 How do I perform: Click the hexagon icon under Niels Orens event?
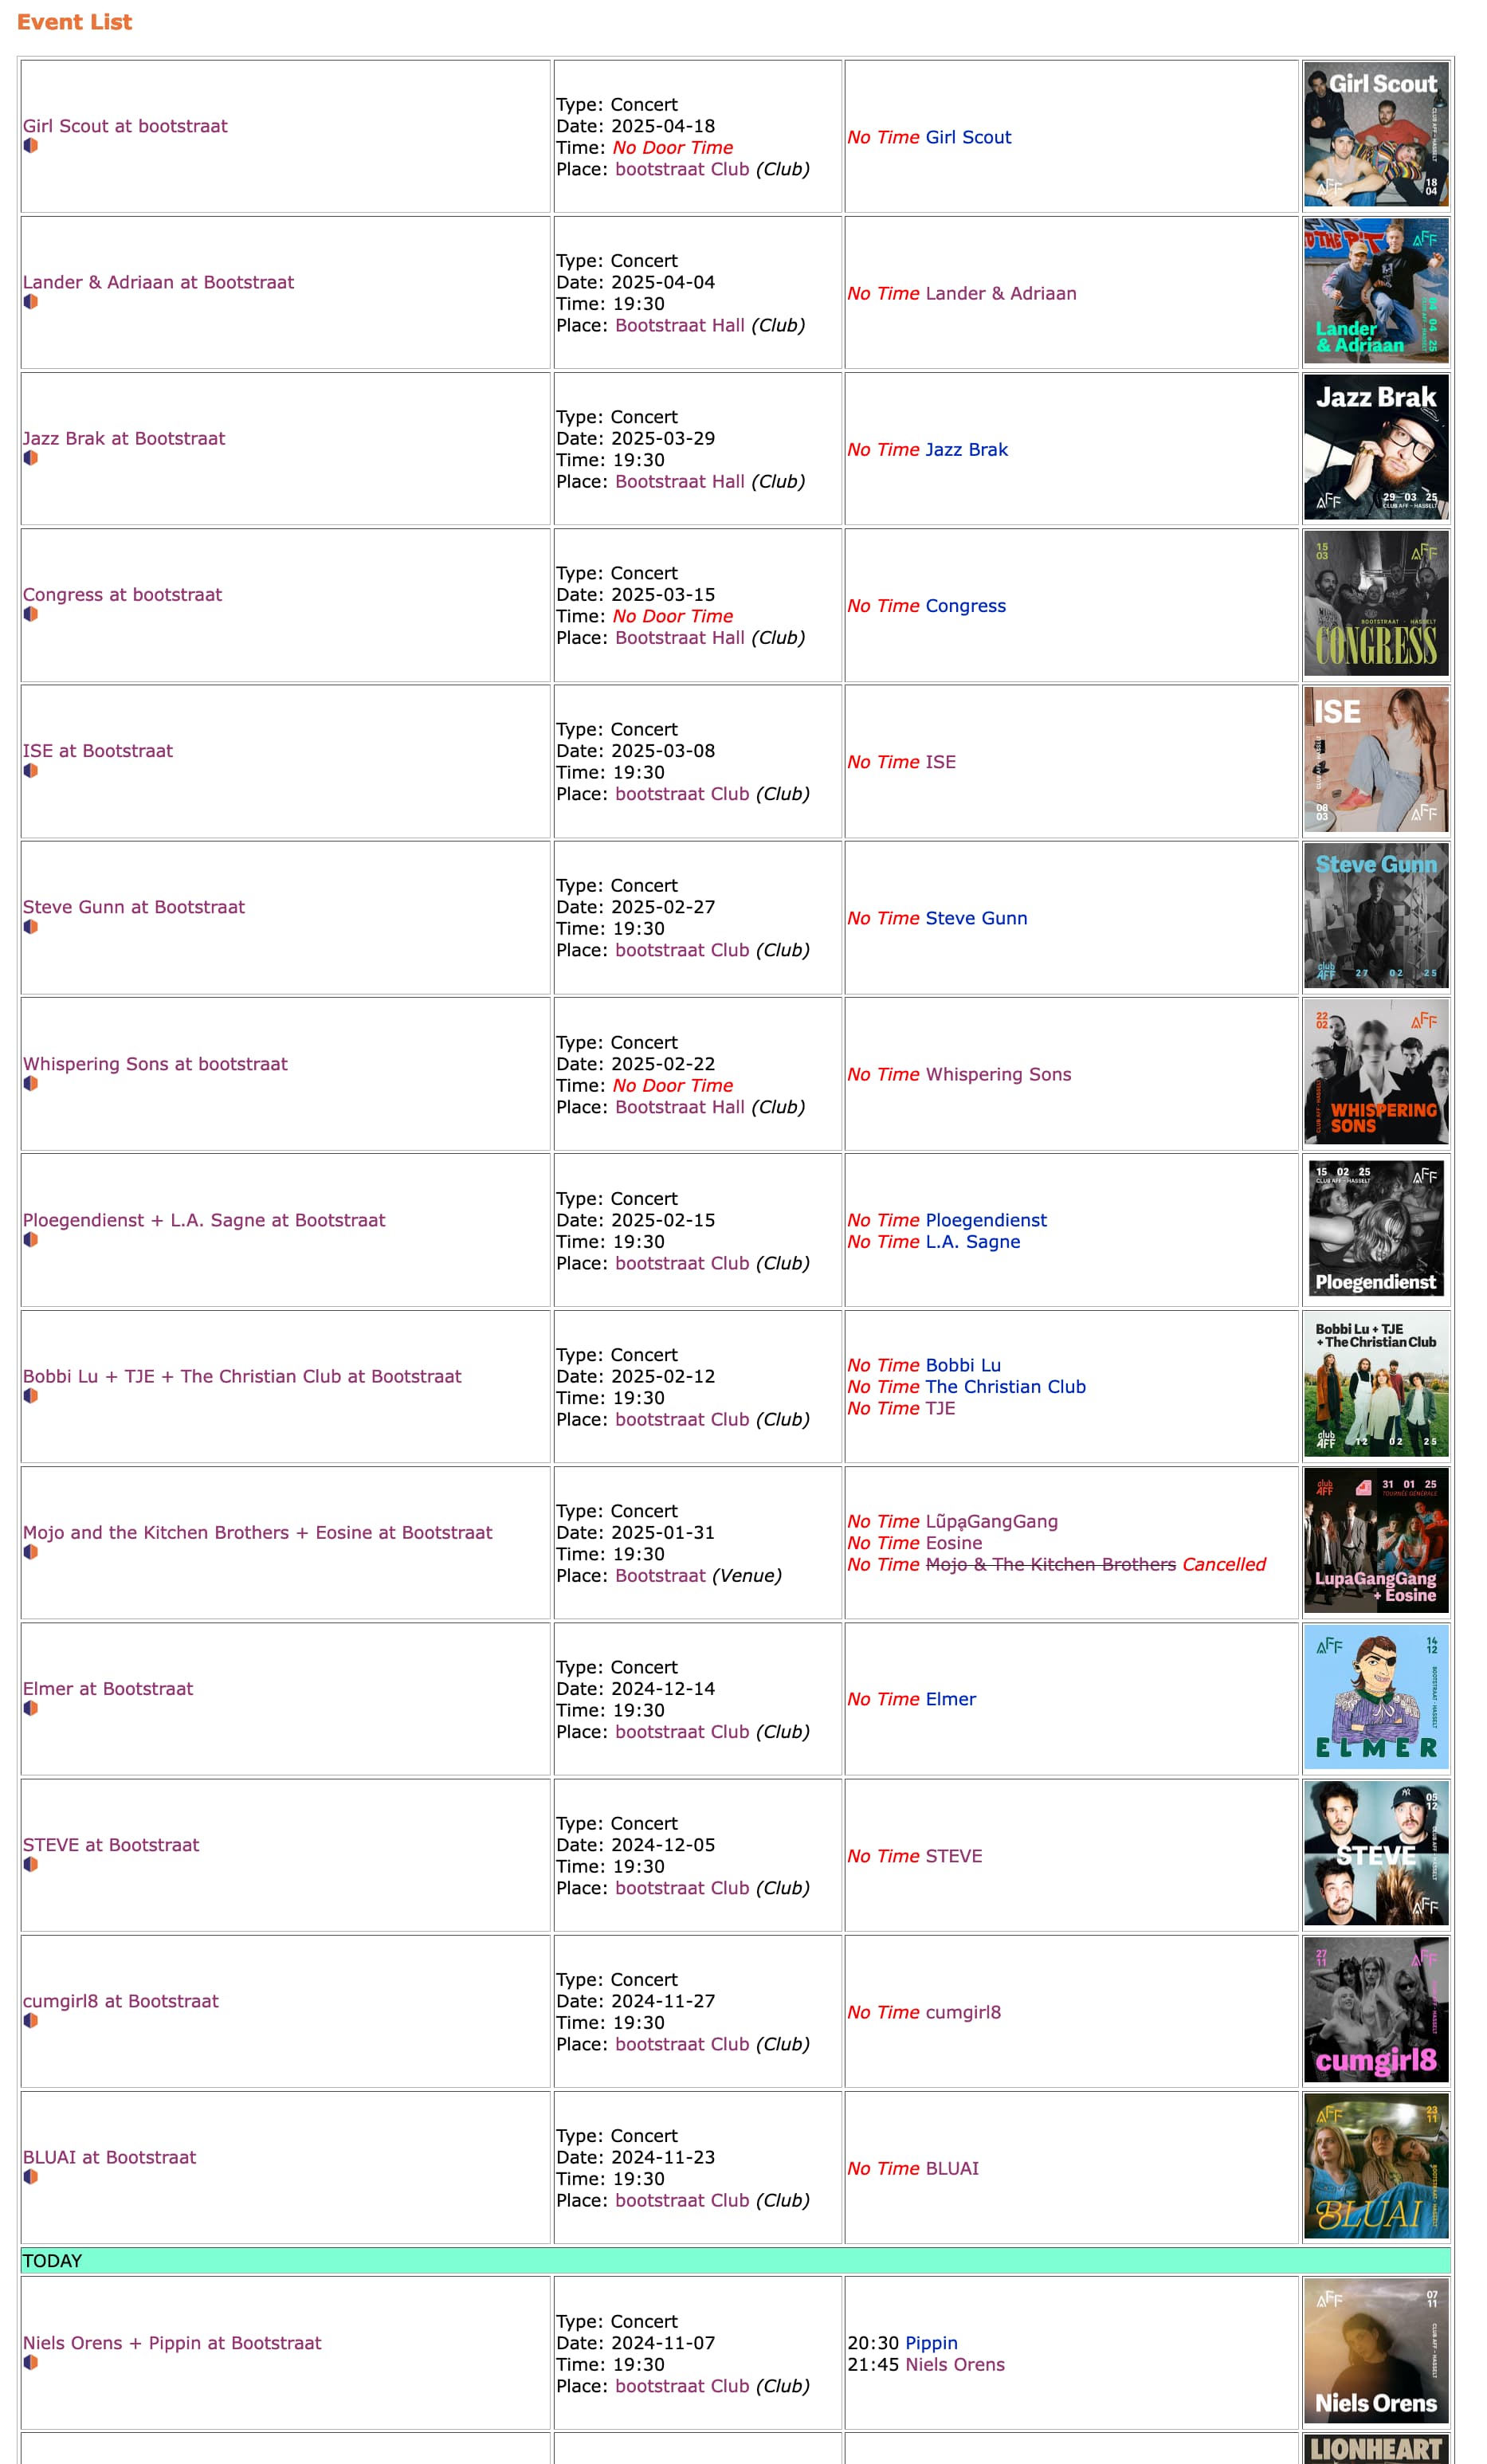pyautogui.click(x=31, y=2363)
